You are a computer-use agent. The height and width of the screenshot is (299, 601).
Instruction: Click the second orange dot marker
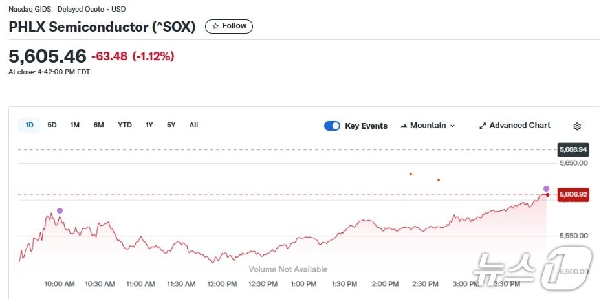click(439, 180)
